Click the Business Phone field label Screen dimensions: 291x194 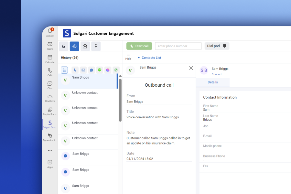(214, 156)
